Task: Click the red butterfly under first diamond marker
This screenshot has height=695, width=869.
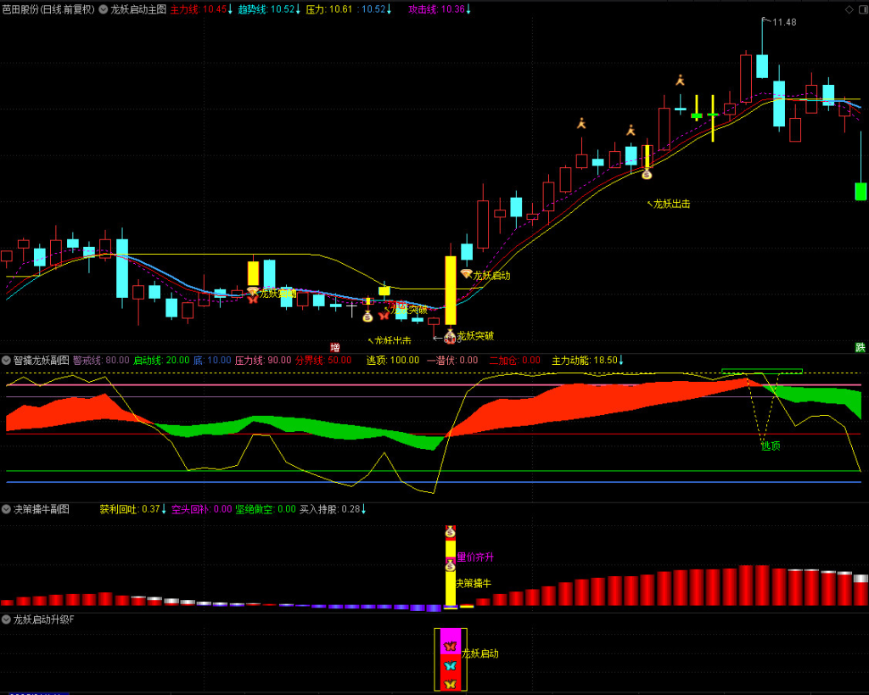Action: click(253, 300)
